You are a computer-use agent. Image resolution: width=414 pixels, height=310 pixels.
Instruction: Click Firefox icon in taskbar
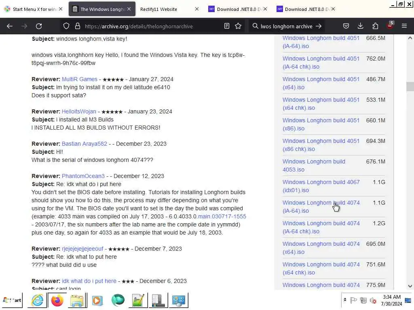coord(57,300)
